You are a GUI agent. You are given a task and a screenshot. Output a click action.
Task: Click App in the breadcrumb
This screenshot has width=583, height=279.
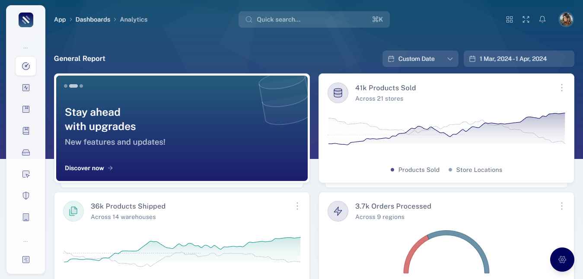coord(60,19)
